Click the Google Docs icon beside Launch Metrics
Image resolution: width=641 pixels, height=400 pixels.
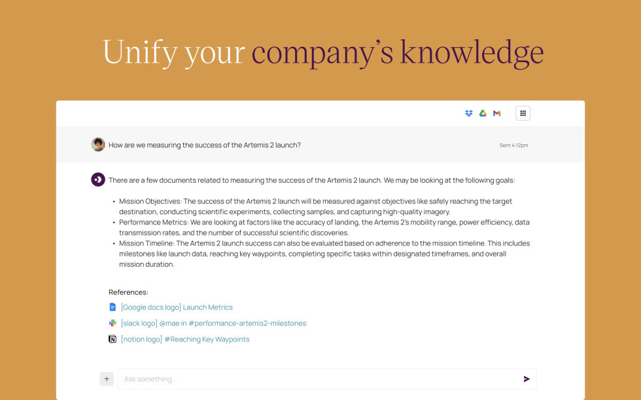coord(112,307)
